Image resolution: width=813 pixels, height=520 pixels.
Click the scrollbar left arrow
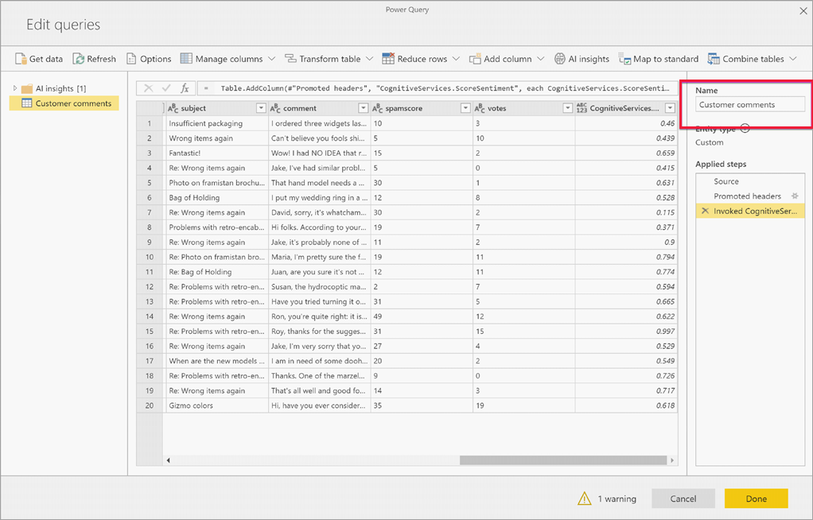click(x=168, y=460)
